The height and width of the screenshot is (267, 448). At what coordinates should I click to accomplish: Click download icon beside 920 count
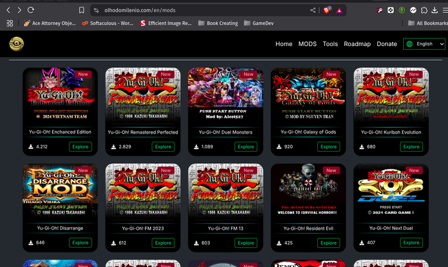(x=279, y=147)
